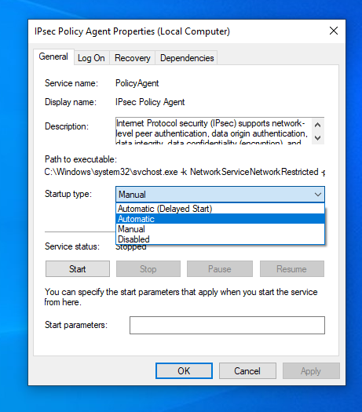Viewport: 362px width, 412px height.
Task: Click the description scroll up arrow
Action: click(317, 125)
